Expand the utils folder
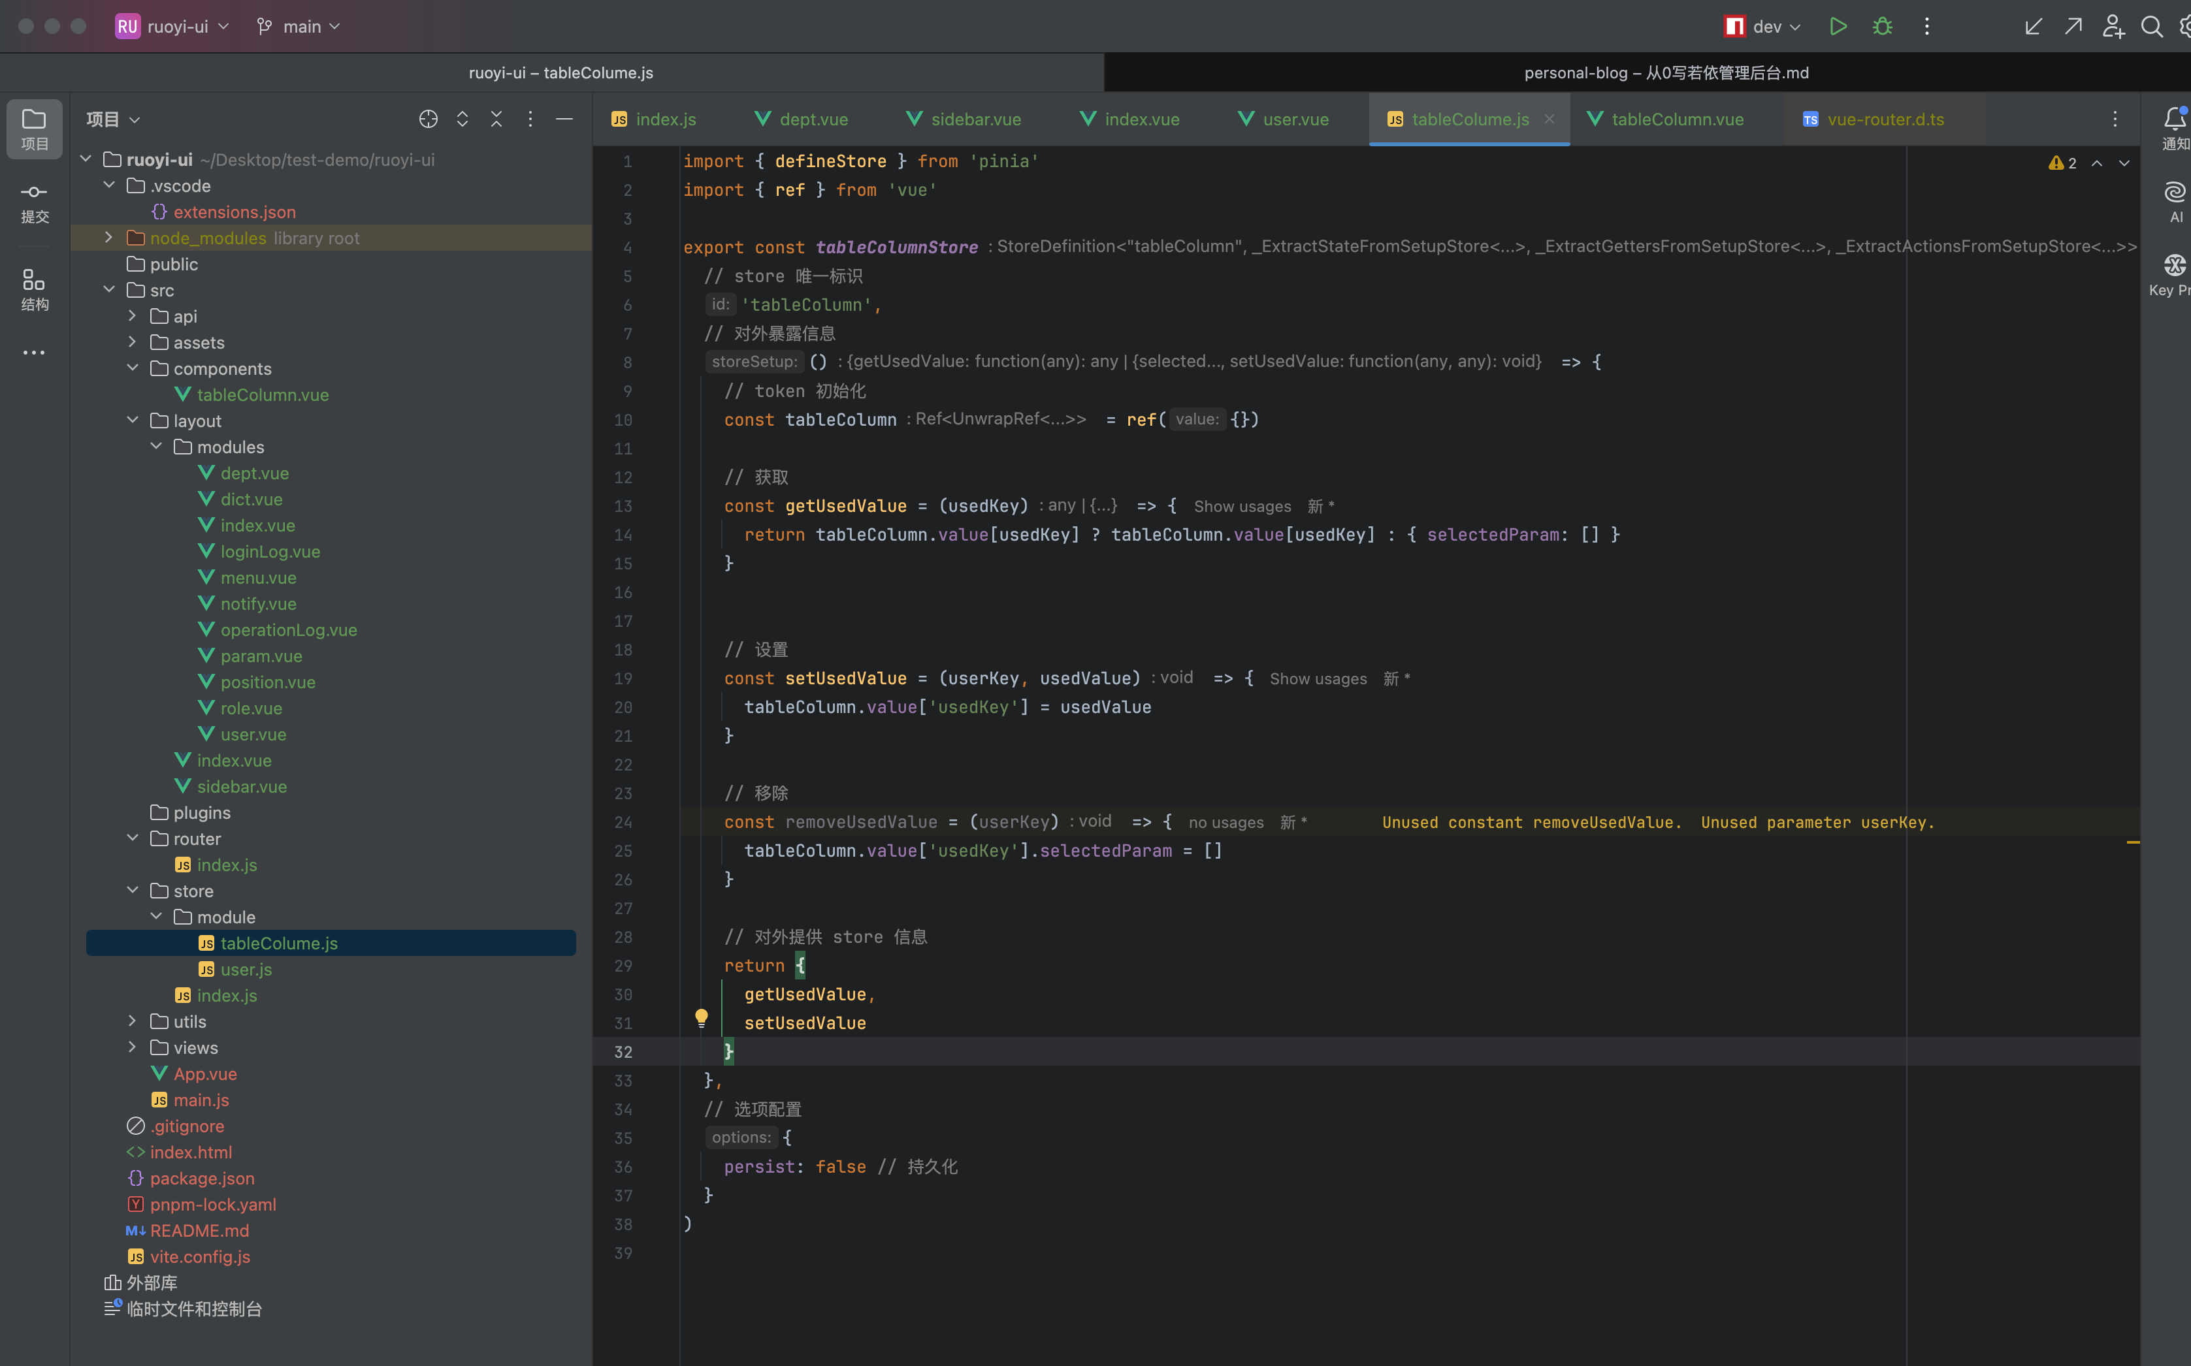 tap(132, 1021)
